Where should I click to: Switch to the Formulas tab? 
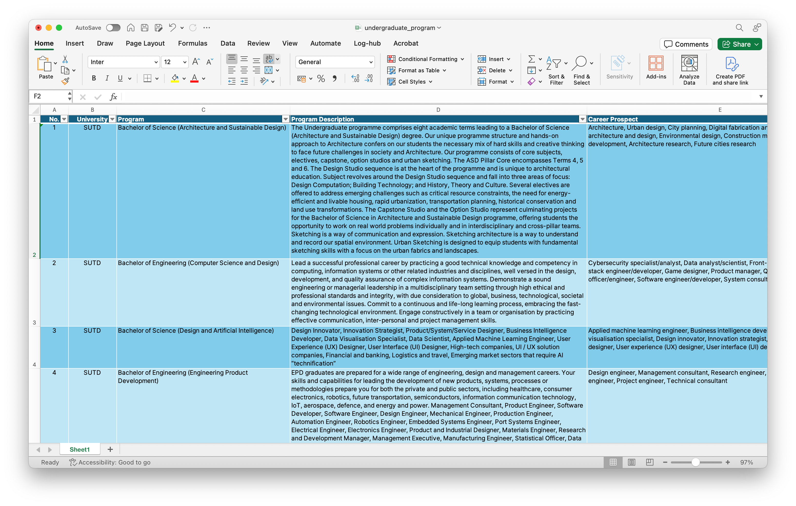point(193,43)
